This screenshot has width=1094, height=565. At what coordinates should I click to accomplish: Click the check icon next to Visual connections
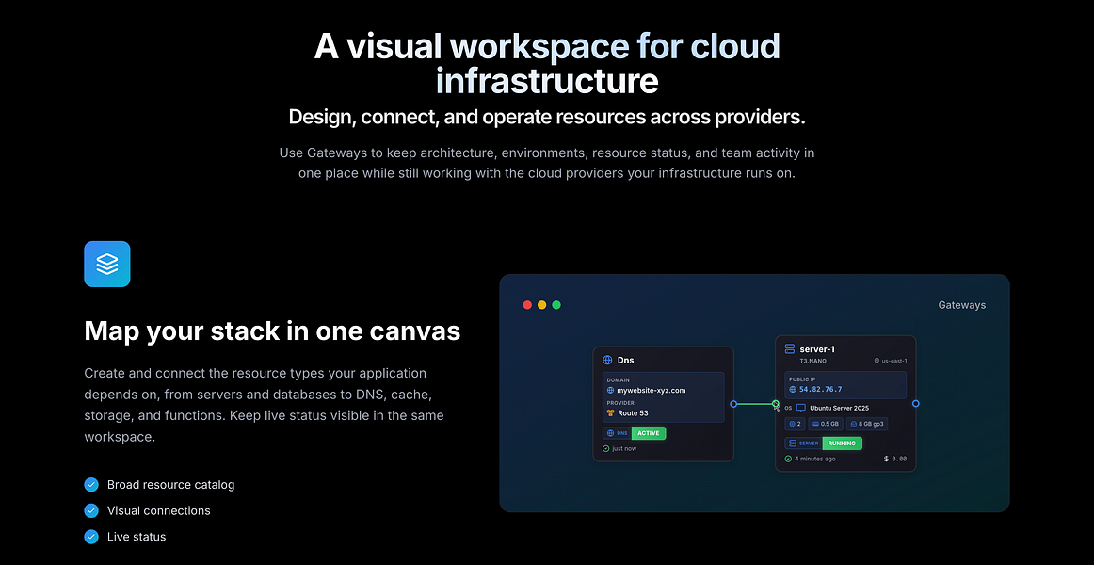click(91, 510)
